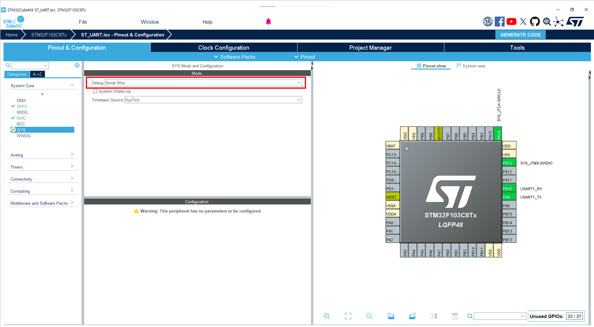Select pin PA14 on the chip
Screen dimensions: 594x327
click(x=498, y=134)
